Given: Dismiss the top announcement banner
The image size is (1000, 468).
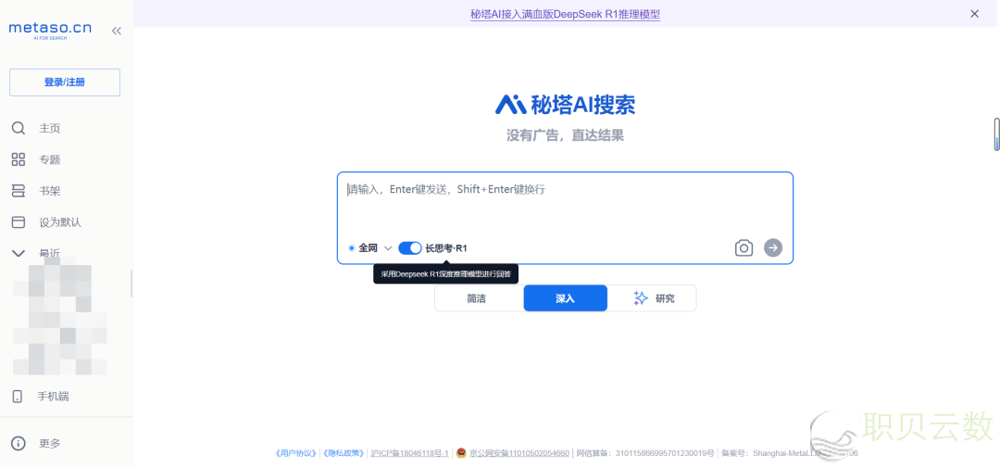Looking at the screenshot, I should click(974, 14).
